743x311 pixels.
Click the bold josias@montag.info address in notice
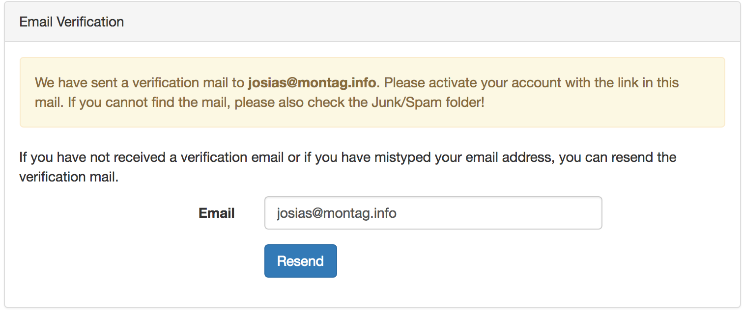coord(312,82)
